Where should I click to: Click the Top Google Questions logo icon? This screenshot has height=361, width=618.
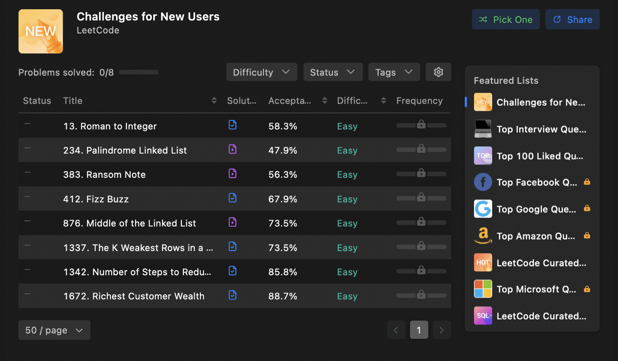pyautogui.click(x=482, y=209)
